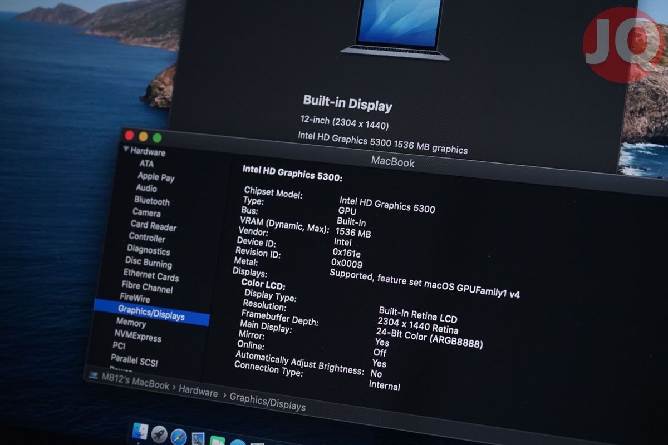668x445 pixels.
Task: Click the "Automatically Adjust Brightness:" label
Action: click(x=299, y=362)
